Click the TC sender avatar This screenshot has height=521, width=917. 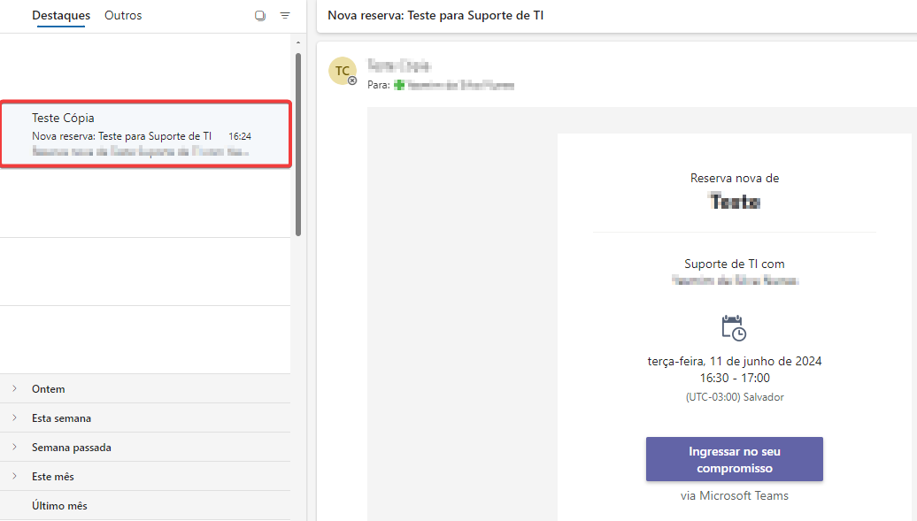coord(343,71)
